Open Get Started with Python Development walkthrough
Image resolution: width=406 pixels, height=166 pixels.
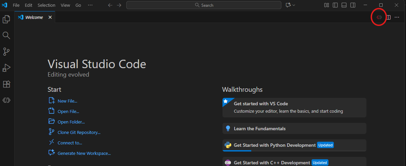(274, 145)
